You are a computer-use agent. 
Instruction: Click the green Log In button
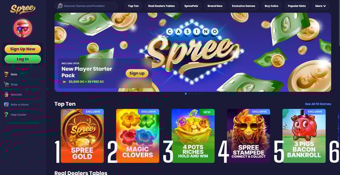point(23,59)
